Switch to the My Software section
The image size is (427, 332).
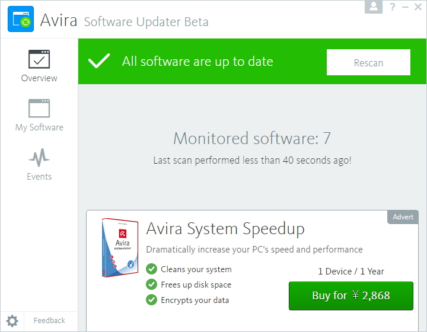pos(39,116)
